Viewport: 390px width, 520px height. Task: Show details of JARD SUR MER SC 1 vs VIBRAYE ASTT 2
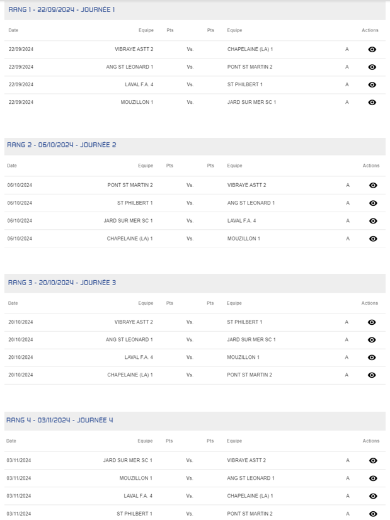pos(373,461)
